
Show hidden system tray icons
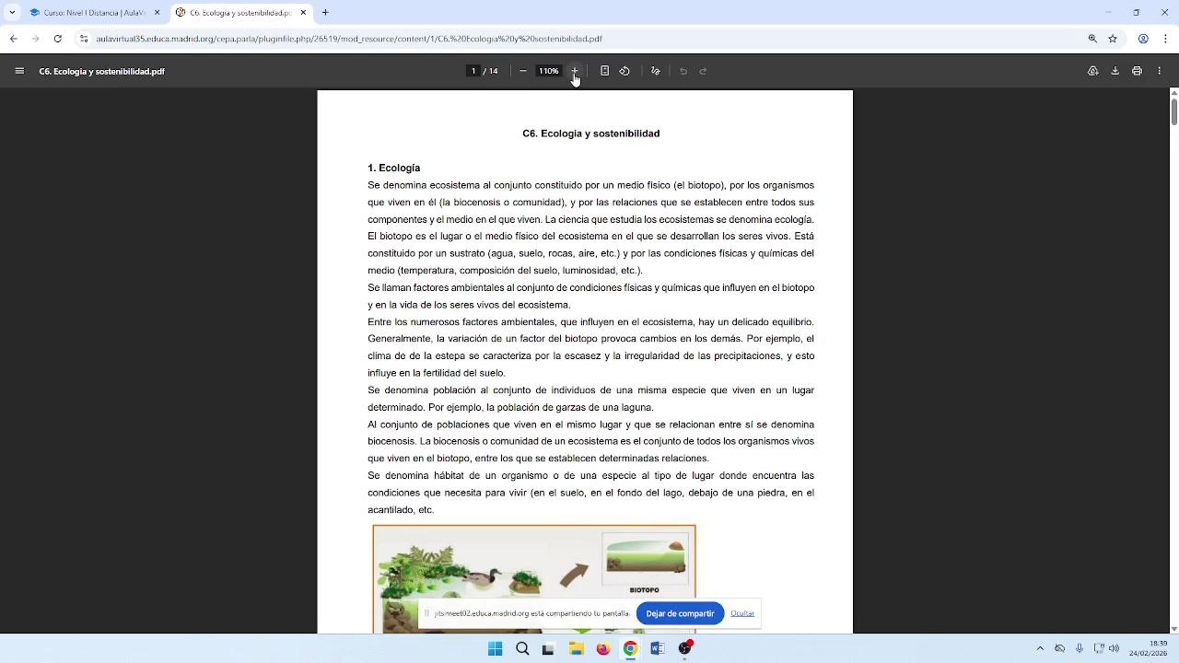pos(1040,648)
